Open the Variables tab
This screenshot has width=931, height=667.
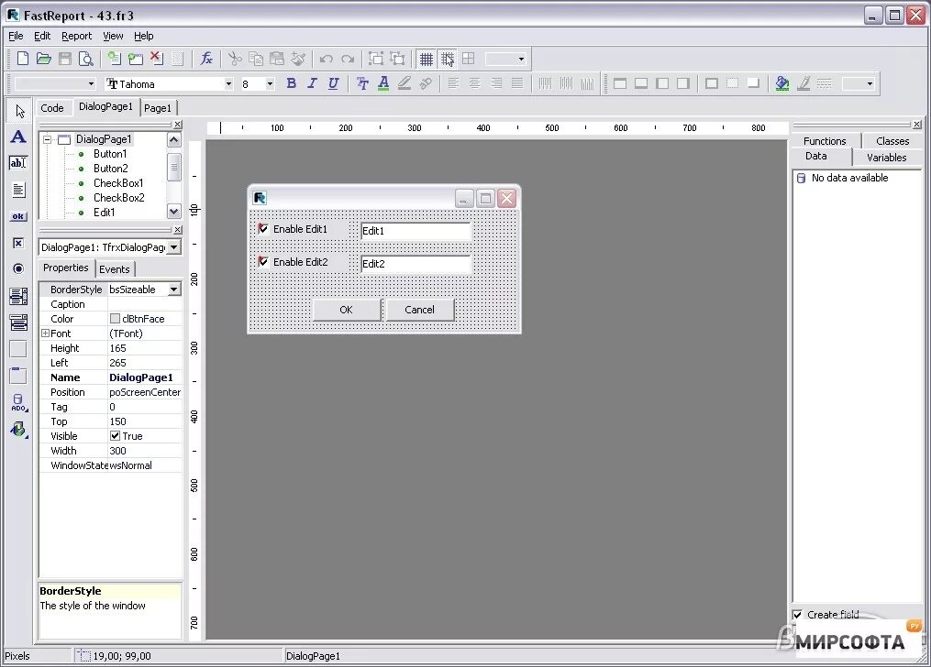pos(886,157)
